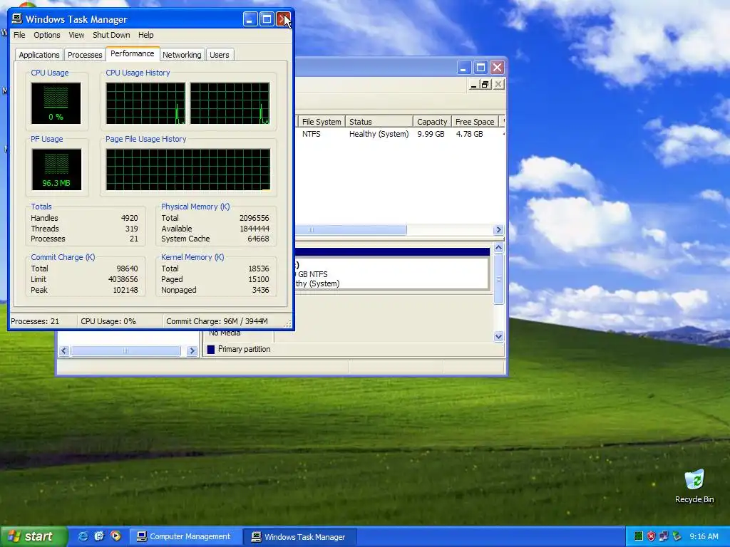Click the Task Manager title bar icon
730x547 pixels.
[x=17, y=19]
